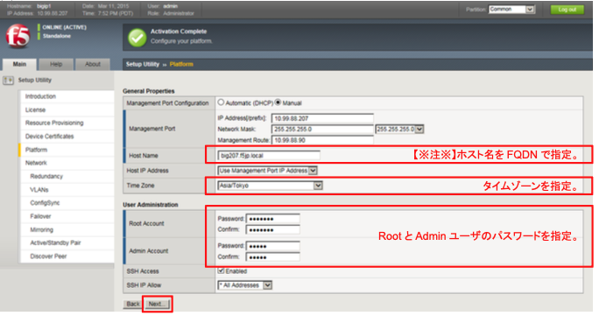
Task: Open Discover Peer under Network
Action: pyautogui.click(x=48, y=256)
